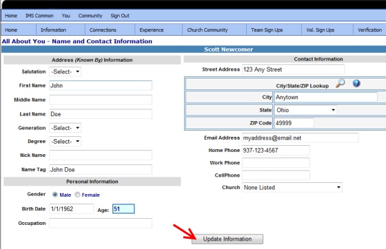Click the empty Nick Name field
This screenshot has width=386, height=249.
[101, 155]
